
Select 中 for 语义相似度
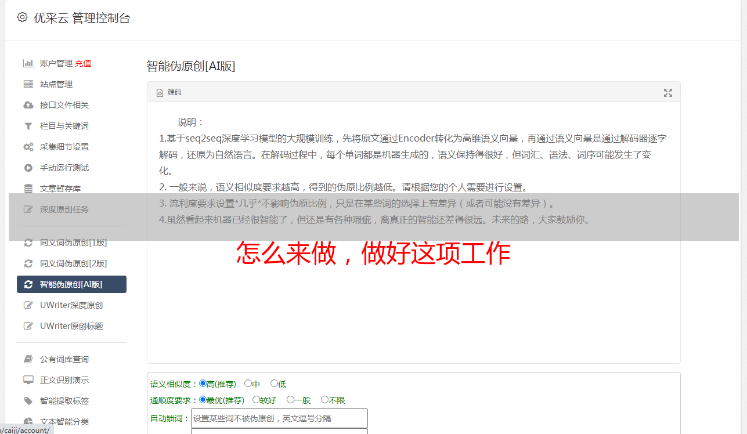pos(248,384)
